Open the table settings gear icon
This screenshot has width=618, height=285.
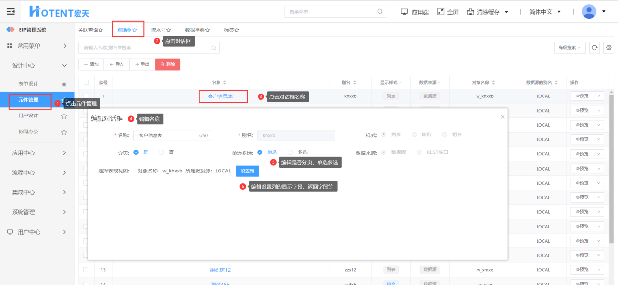pos(608,48)
